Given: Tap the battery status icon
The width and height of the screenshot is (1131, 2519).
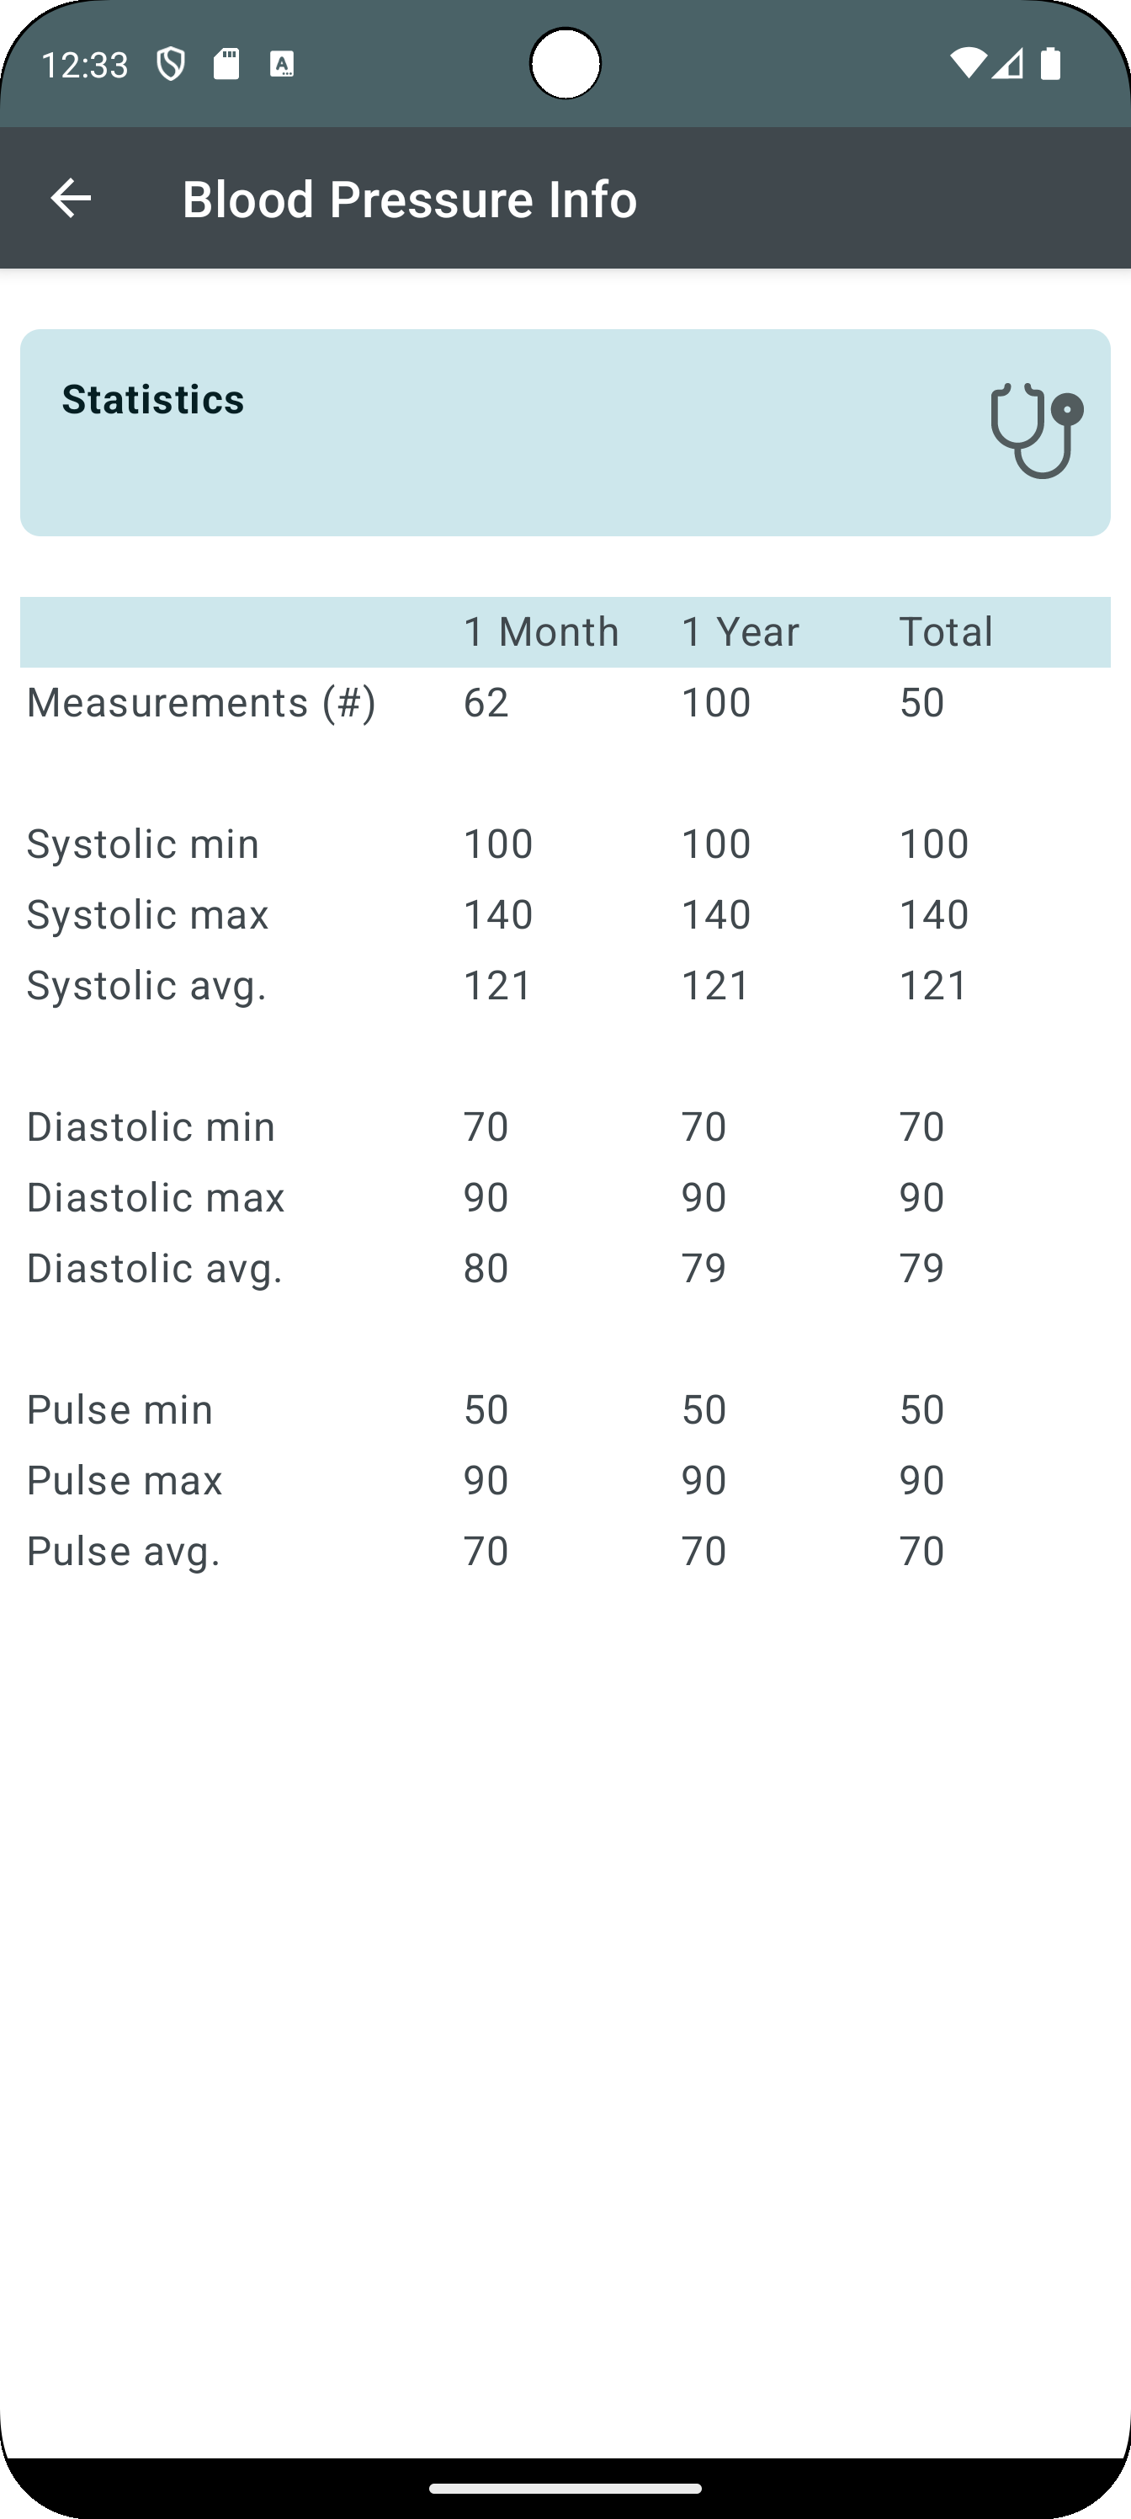Looking at the screenshot, I should coord(1051,65).
